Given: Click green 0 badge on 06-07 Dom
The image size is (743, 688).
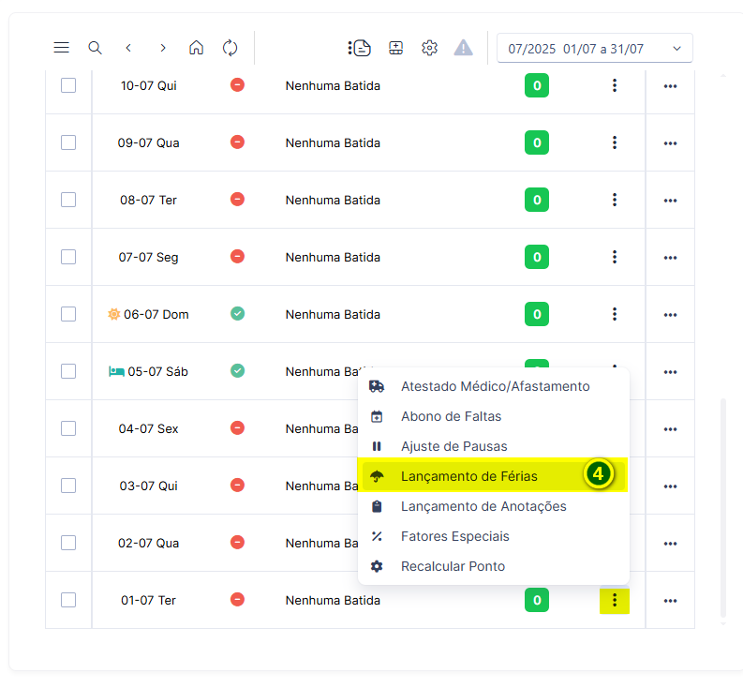Looking at the screenshot, I should pos(536,314).
